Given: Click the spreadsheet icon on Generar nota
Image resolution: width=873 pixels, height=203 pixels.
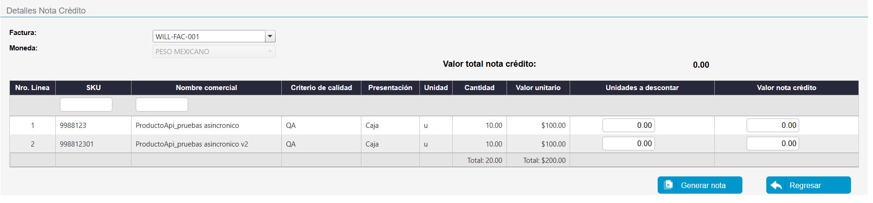Looking at the screenshot, I should click(x=668, y=185).
